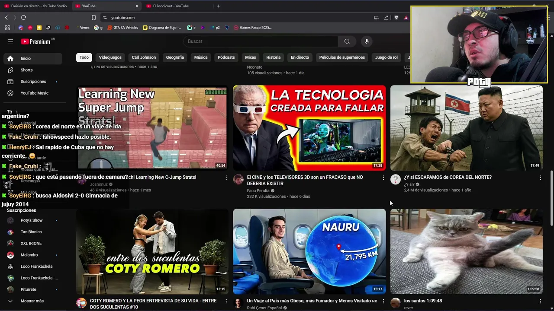This screenshot has height=311, width=554.
Task: Open Games Recap 2025 bookmark
Action: (252, 28)
